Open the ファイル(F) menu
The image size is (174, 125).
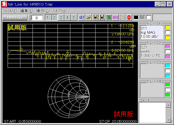[10, 11]
